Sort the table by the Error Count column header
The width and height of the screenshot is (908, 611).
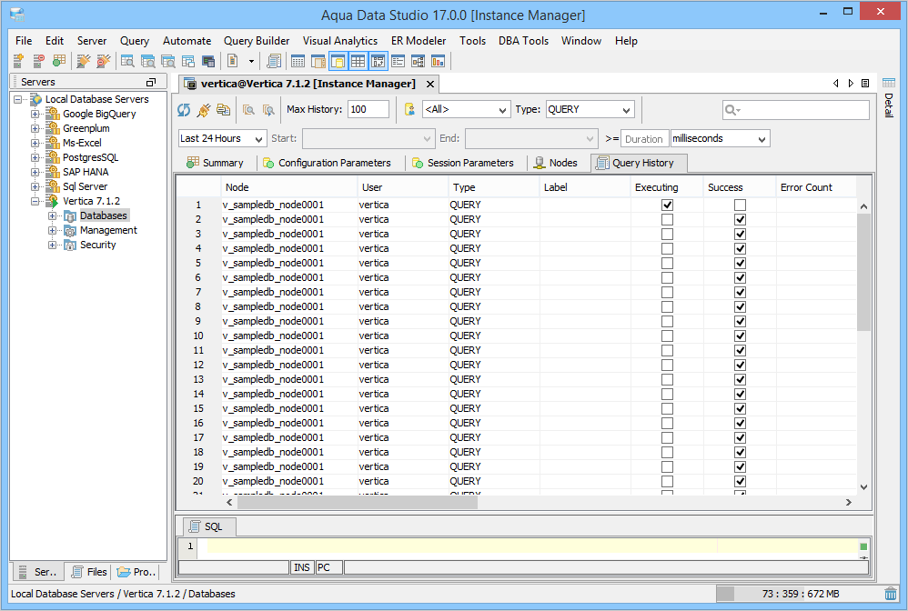[816, 187]
